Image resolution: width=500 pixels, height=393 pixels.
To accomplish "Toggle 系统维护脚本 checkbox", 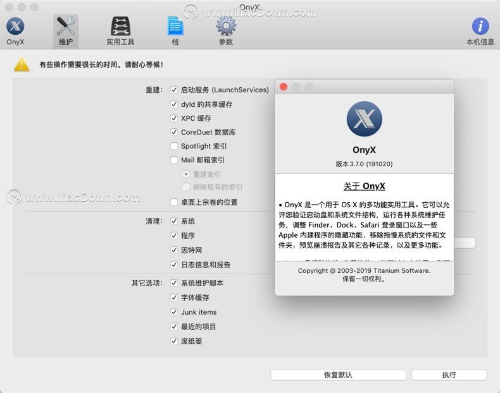I will pos(174,283).
